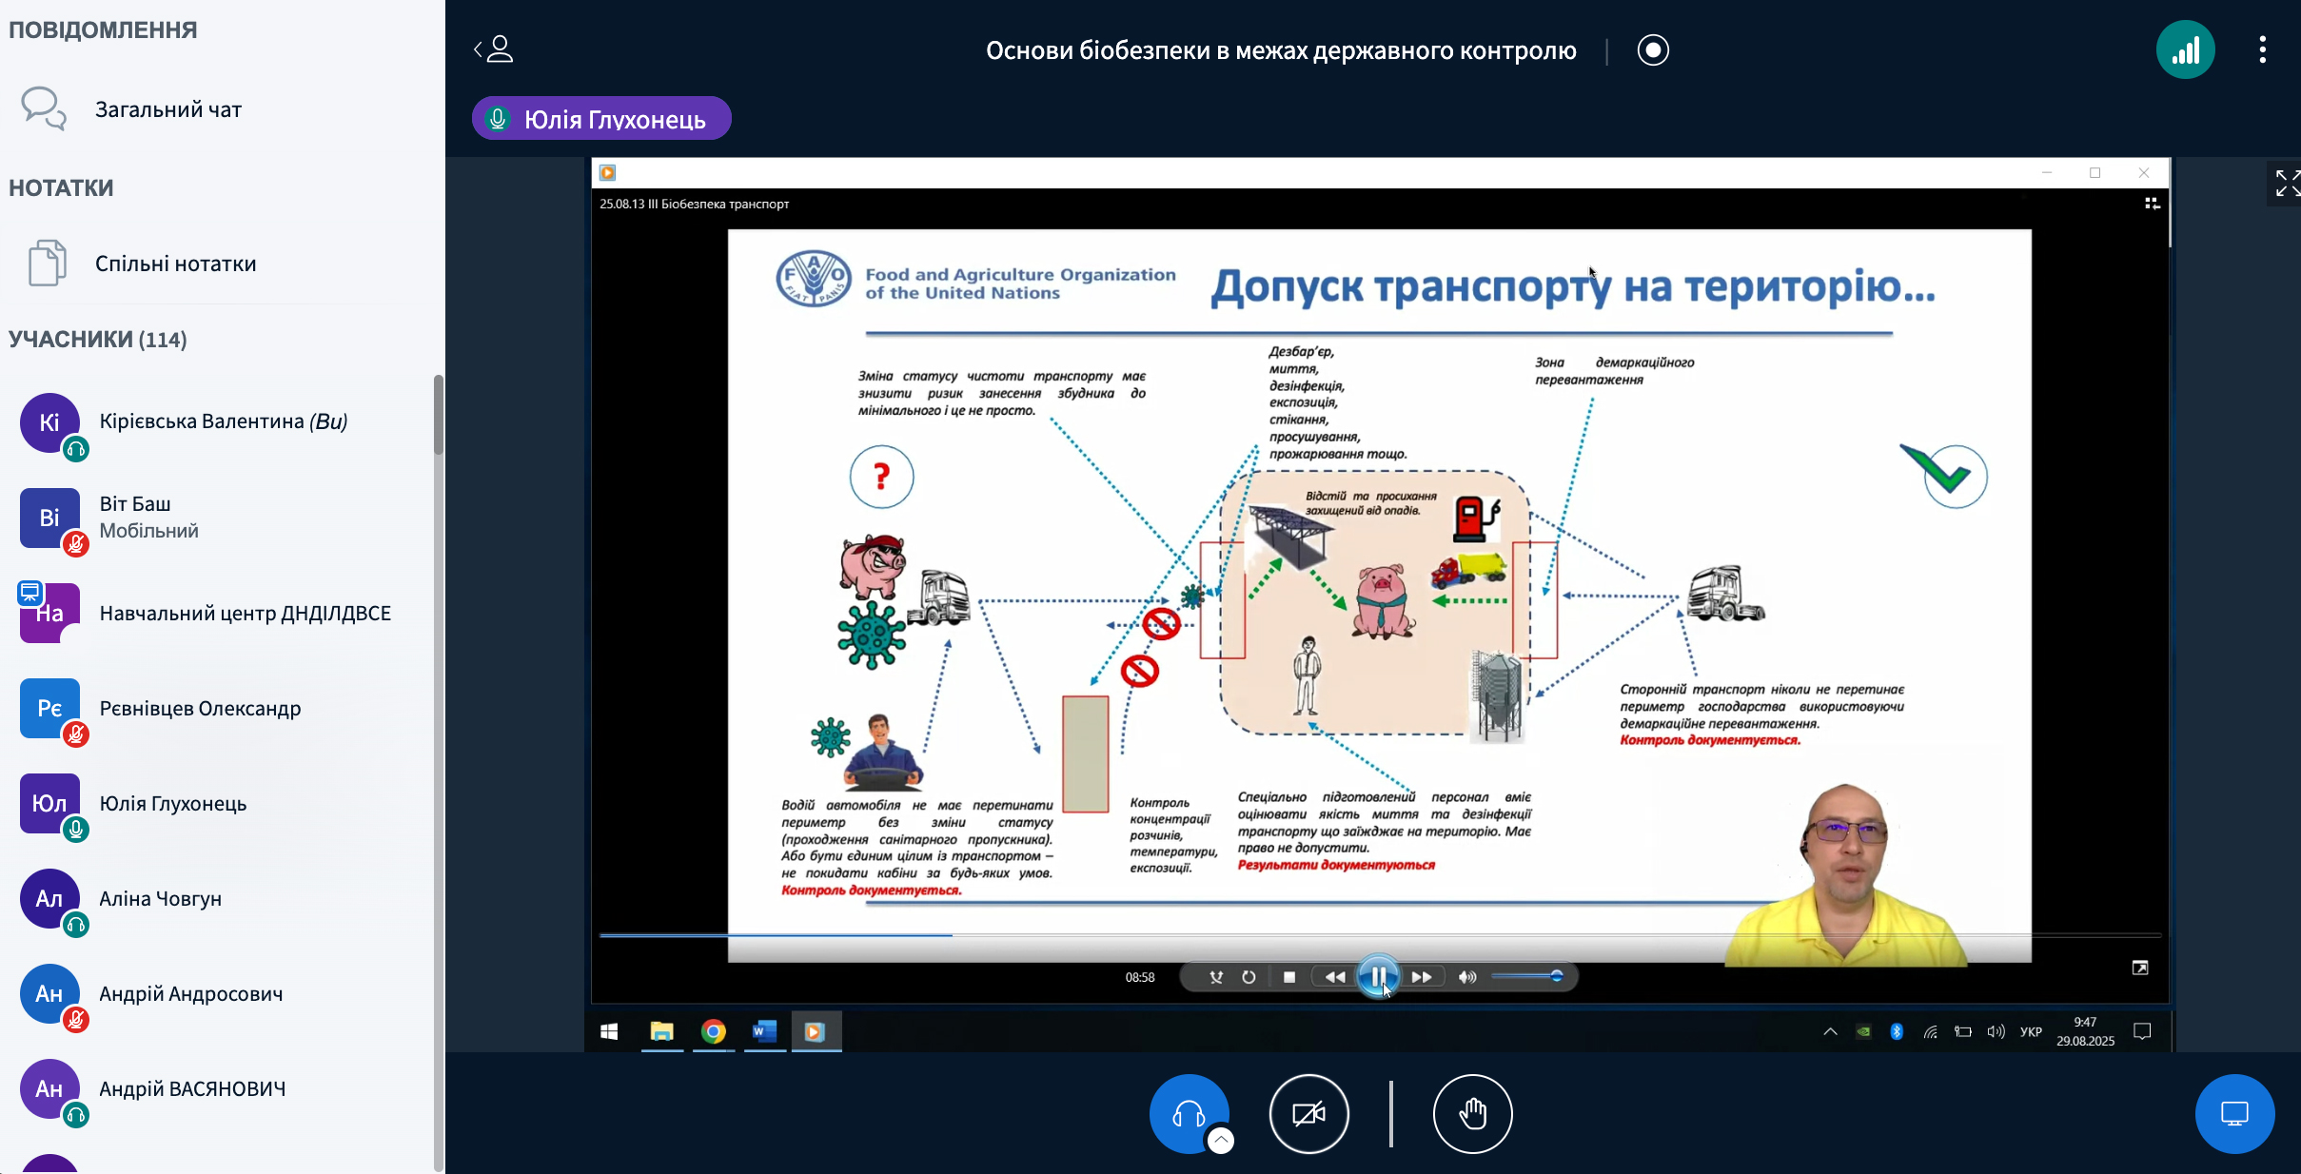Stop the media player playback
Image resolution: width=2301 pixels, height=1174 pixels.
(1289, 977)
